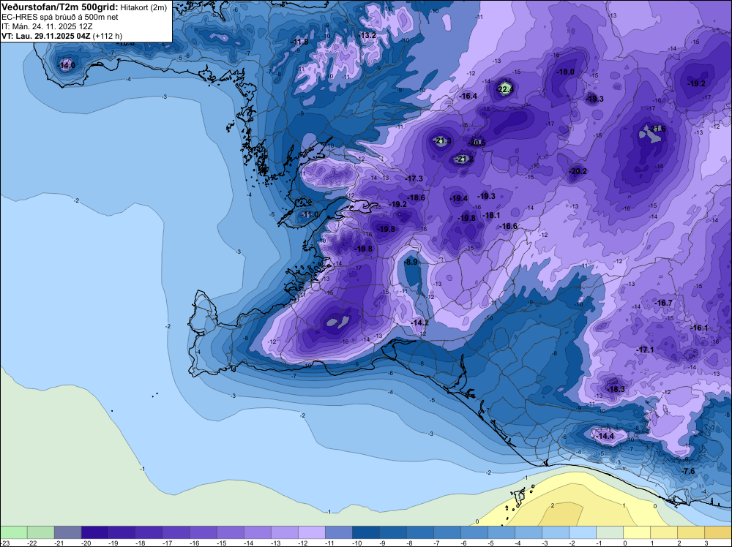Select the yellow 1 legend swatch

click(x=663, y=532)
